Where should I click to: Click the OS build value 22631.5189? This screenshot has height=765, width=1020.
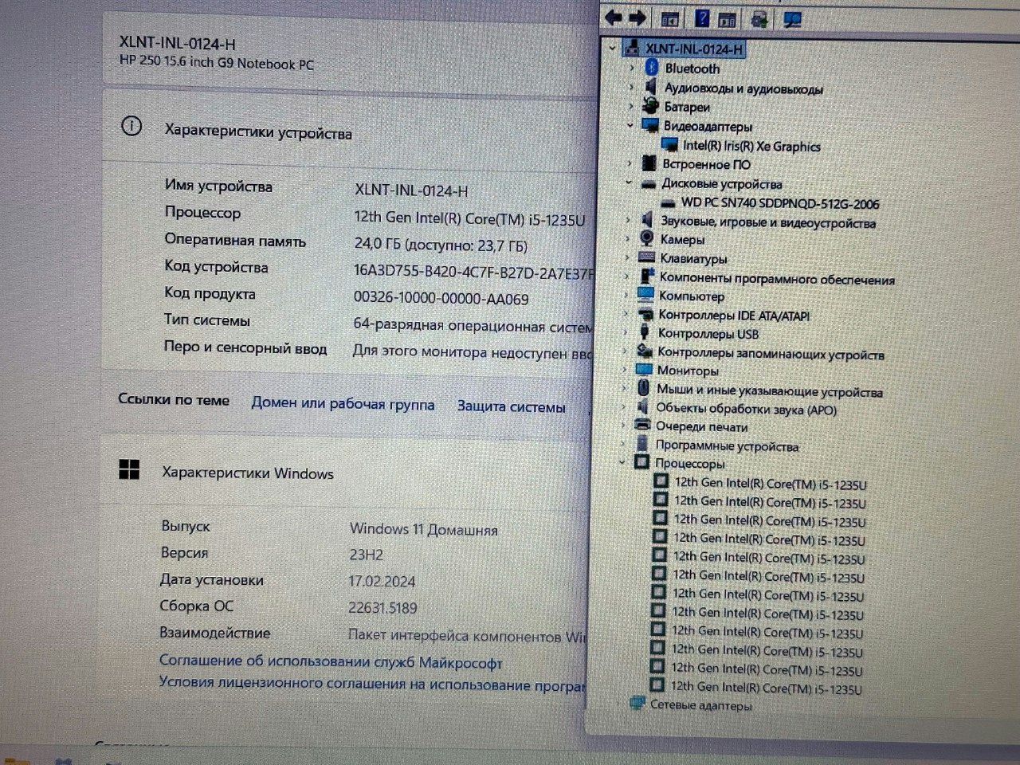tap(382, 607)
